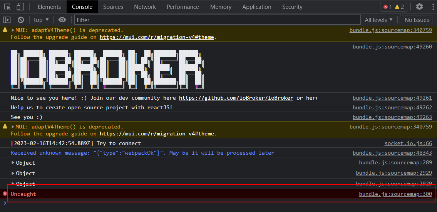Open the Security tab
Viewport: 437px width, 212px height.
[292, 7]
